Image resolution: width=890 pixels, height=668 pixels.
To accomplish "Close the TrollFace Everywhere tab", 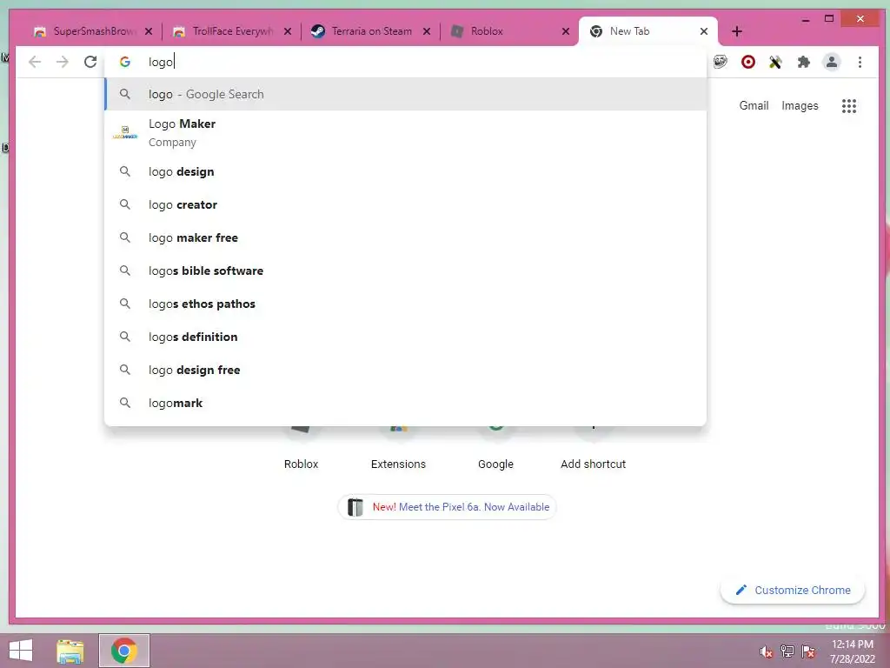I will click(x=288, y=31).
